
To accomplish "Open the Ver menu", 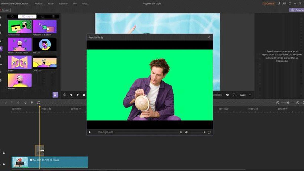I will (75, 4).
